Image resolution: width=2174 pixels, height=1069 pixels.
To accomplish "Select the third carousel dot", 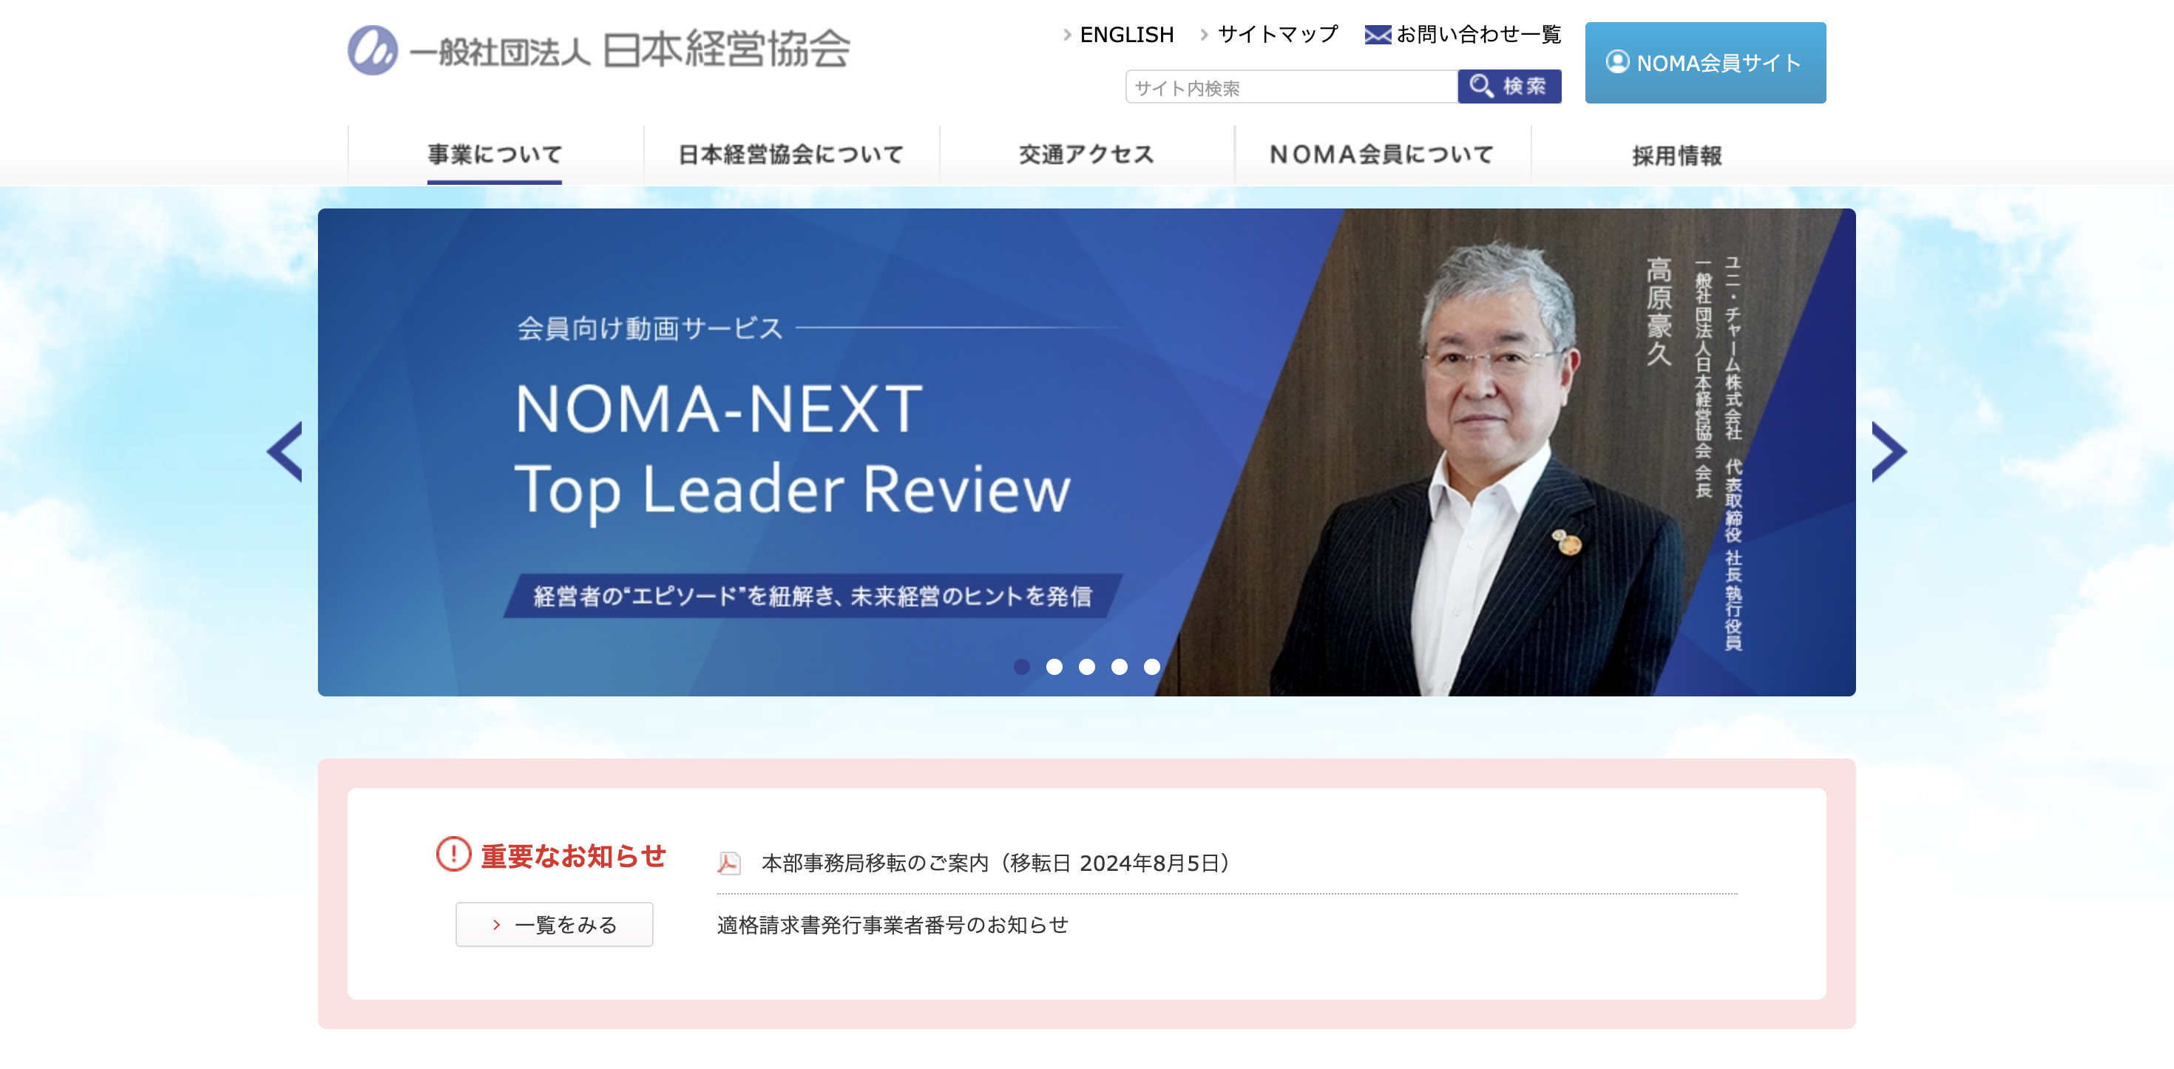I will point(1086,668).
